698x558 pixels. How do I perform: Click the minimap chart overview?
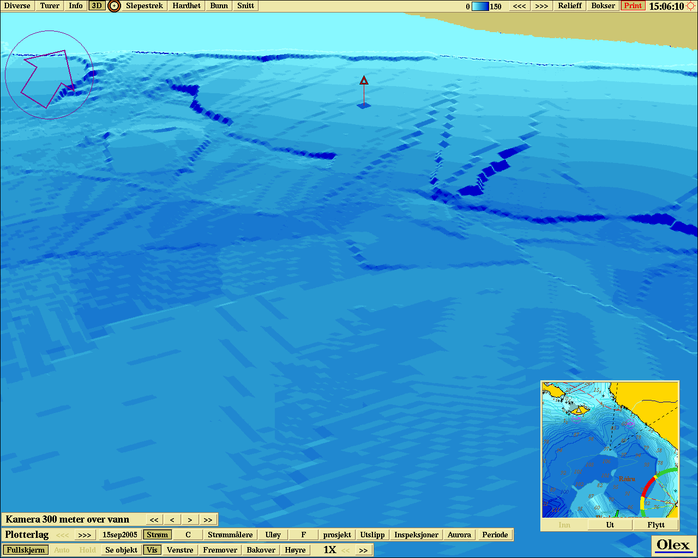(610, 450)
